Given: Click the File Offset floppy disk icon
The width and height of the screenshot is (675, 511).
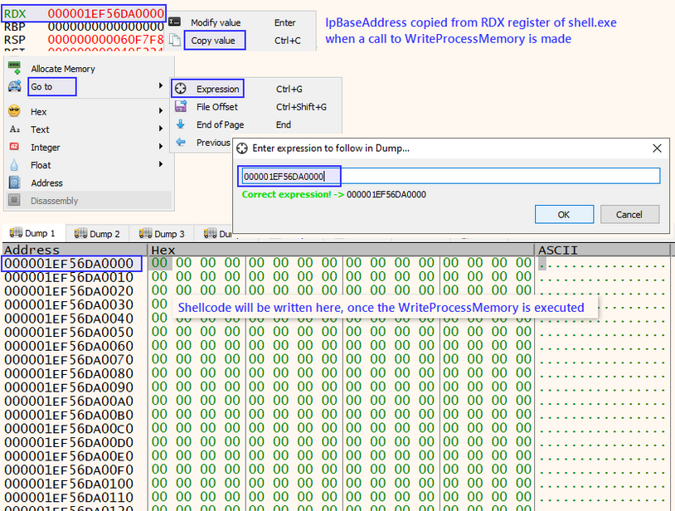Looking at the screenshot, I should 181,106.
